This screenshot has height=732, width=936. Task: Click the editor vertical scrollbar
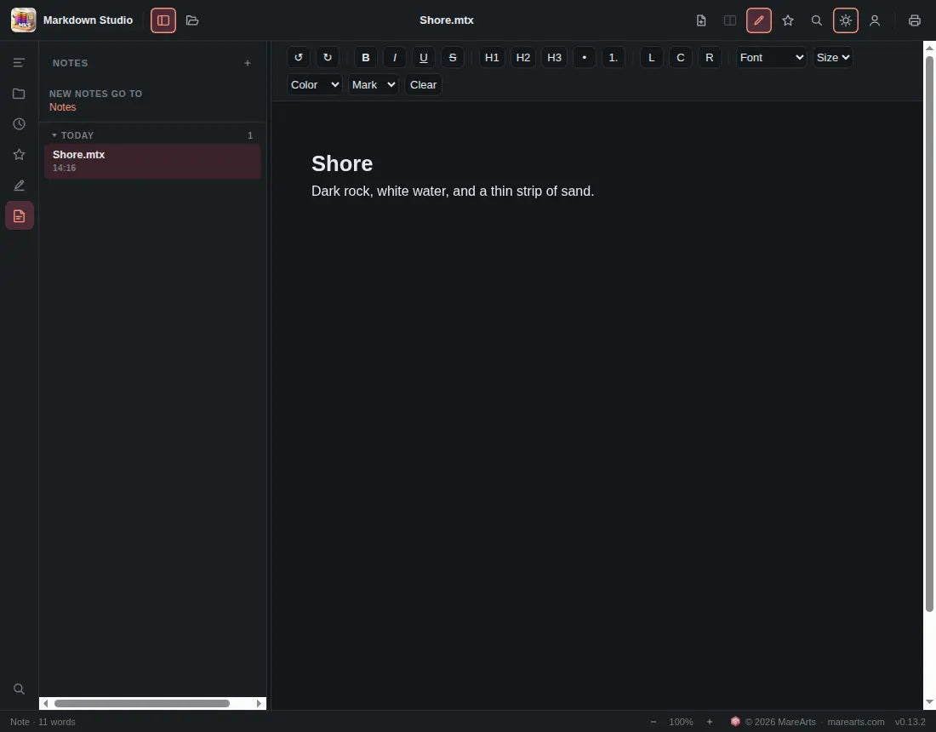929,333
